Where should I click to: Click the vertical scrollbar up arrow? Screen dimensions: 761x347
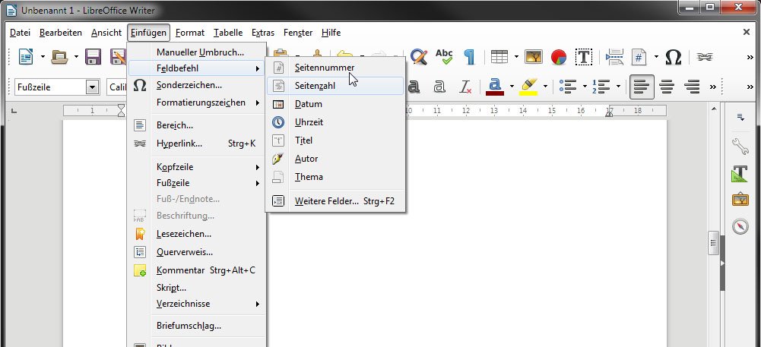pyautogui.click(x=713, y=109)
